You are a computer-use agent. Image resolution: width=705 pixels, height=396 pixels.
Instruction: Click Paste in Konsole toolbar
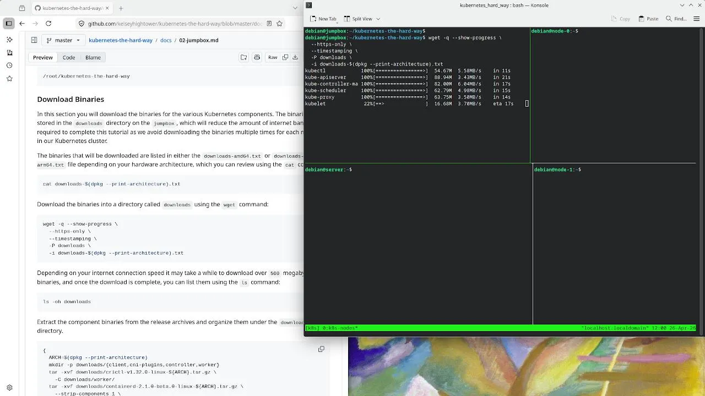click(x=648, y=19)
